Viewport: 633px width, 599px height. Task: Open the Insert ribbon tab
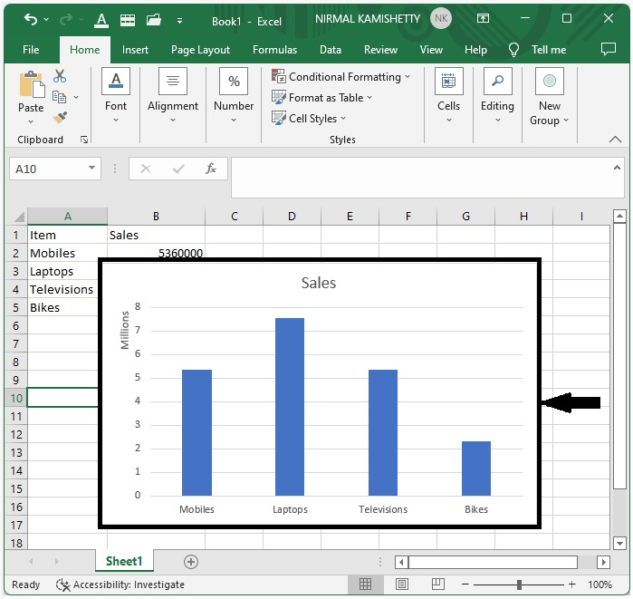tap(135, 50)
